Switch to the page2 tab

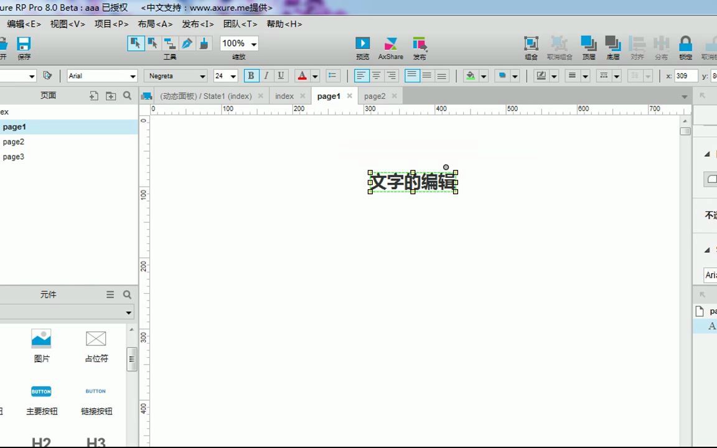click(x=376, y=96)
